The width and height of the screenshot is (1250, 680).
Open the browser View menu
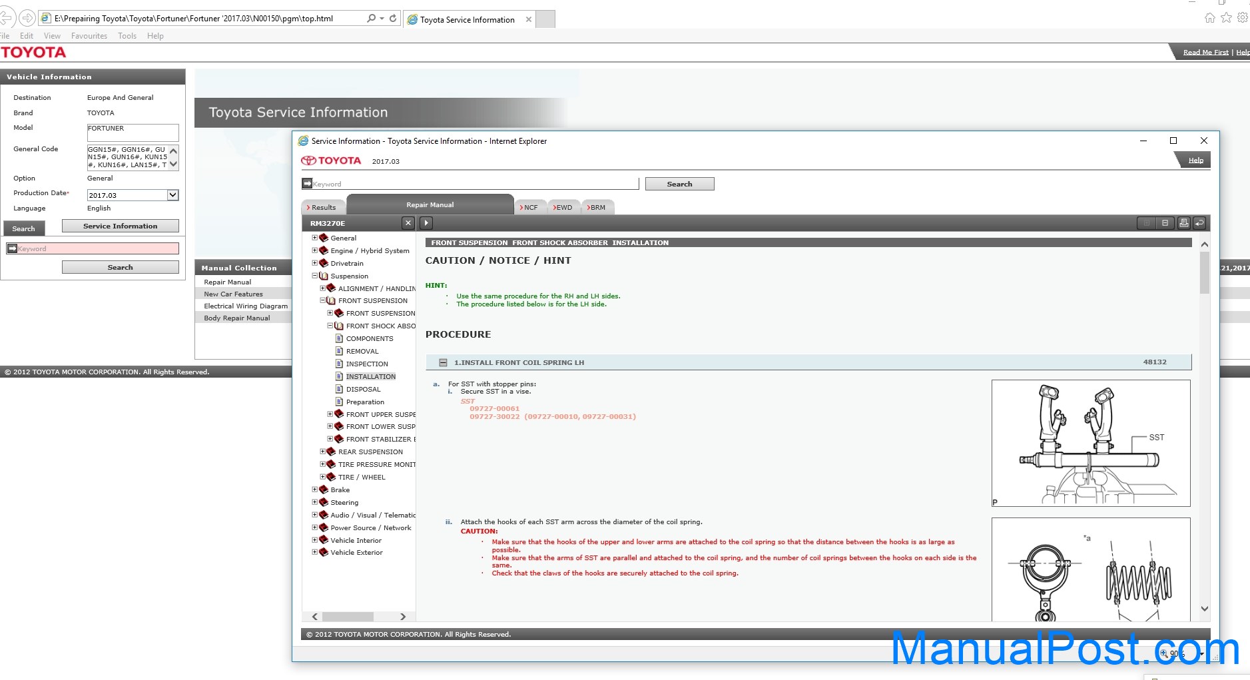click(52, 36)
